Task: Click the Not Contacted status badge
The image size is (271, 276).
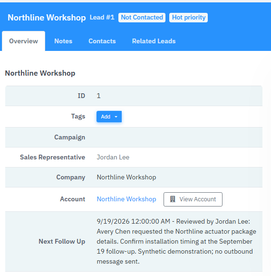Action: (142, 18)
